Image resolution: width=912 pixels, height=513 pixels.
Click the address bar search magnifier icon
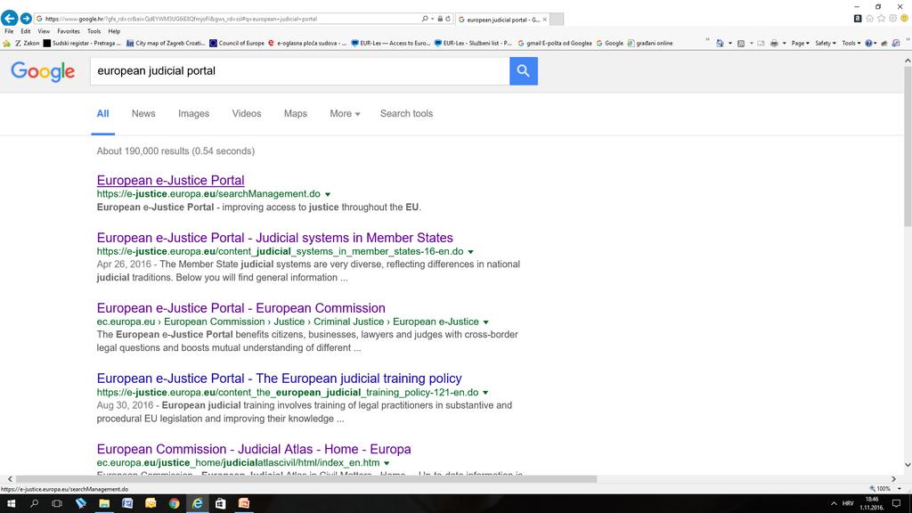425,20
